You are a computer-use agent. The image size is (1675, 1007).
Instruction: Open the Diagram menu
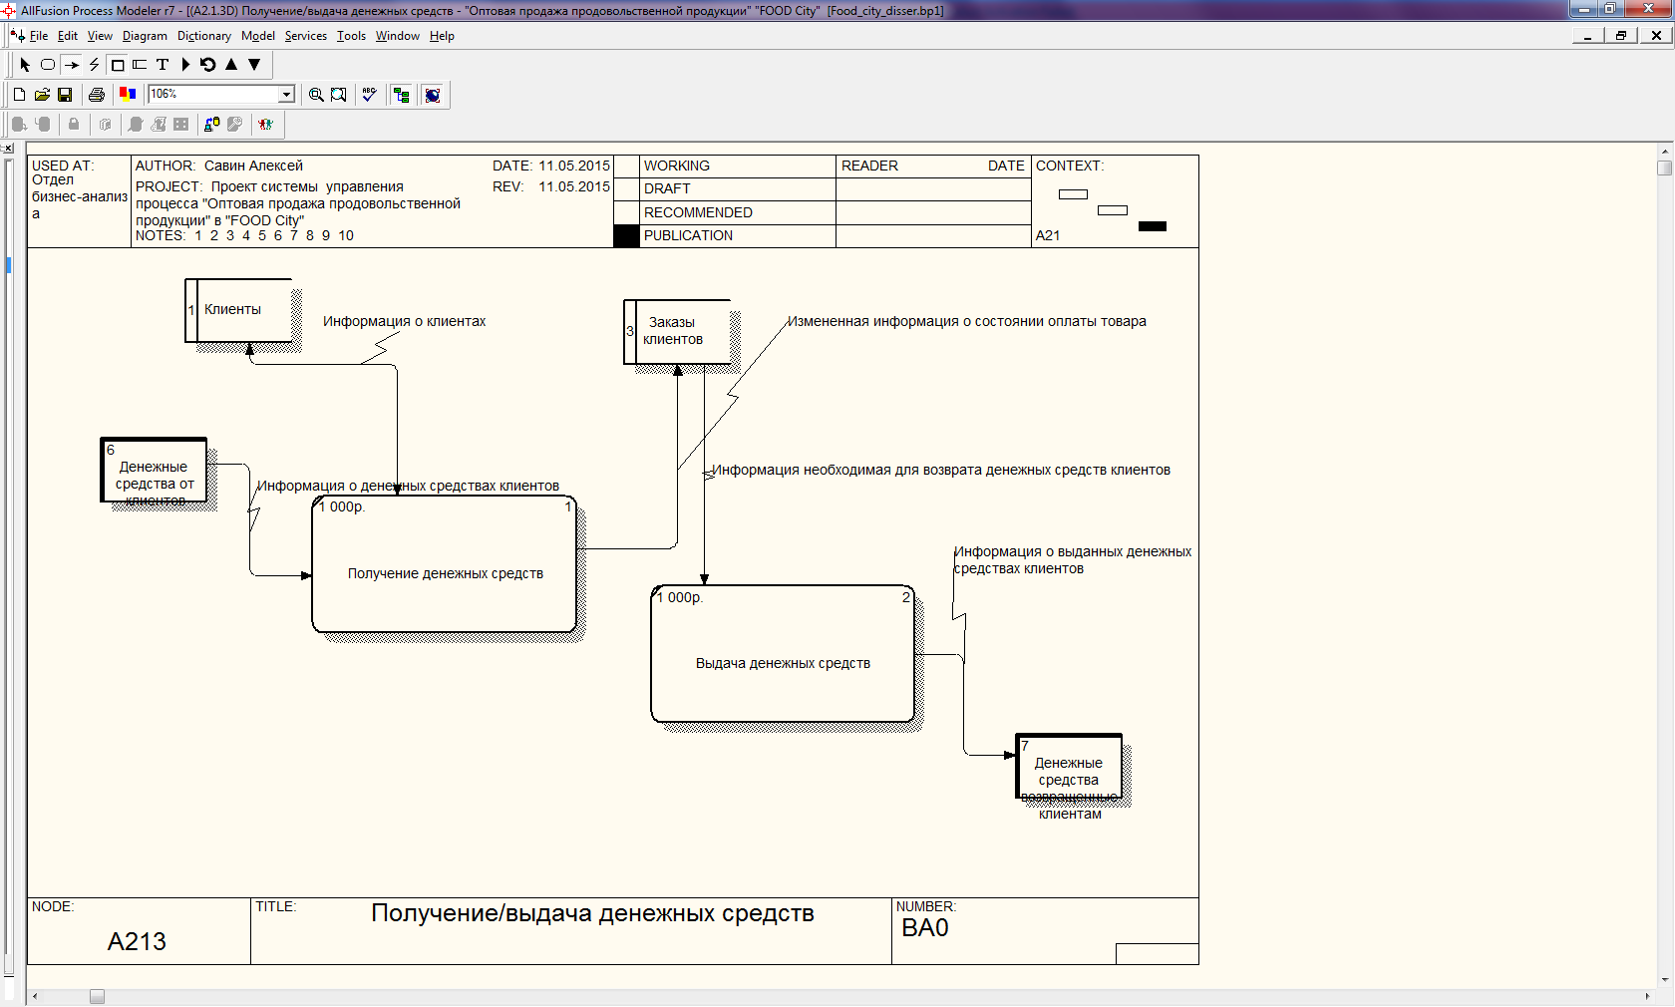[145, 36]
